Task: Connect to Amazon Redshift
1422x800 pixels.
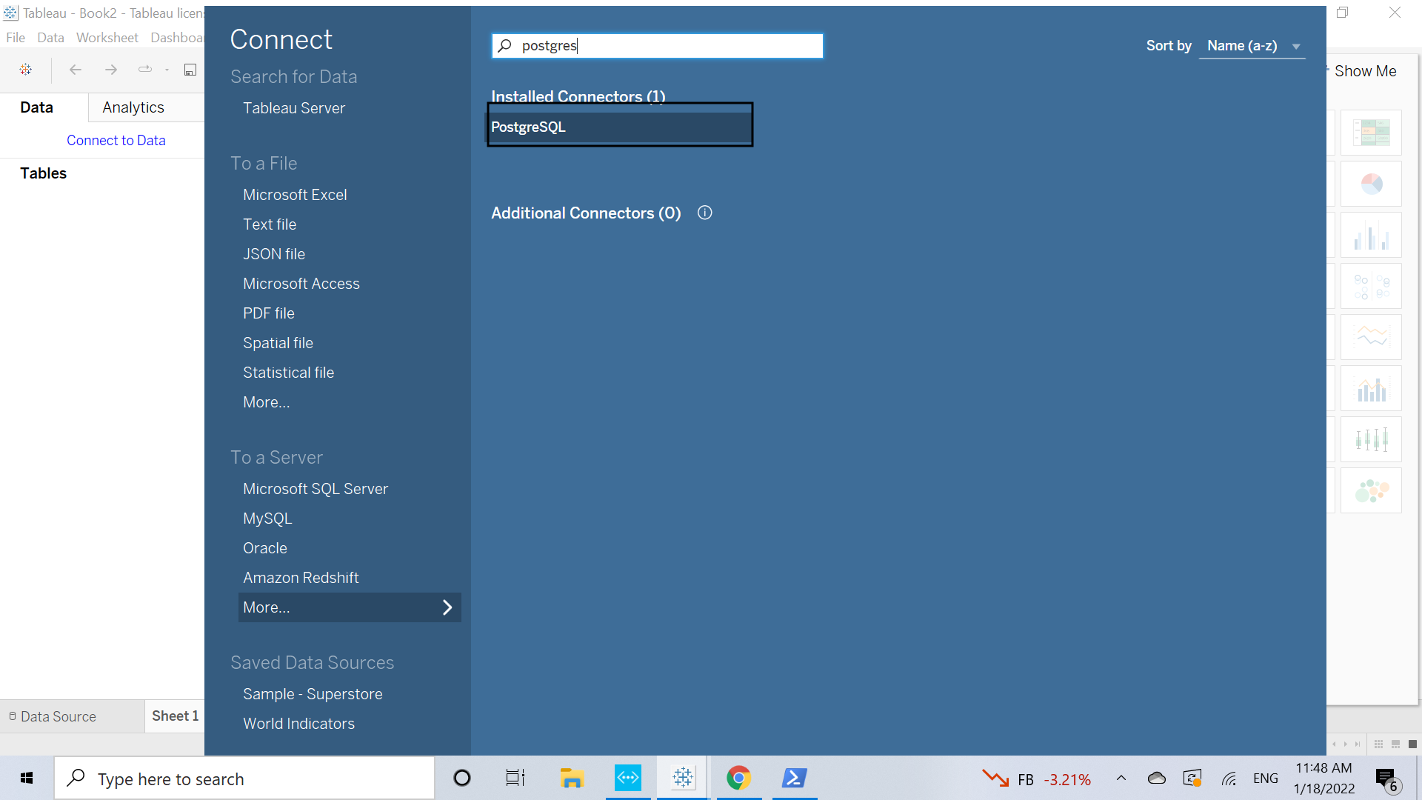Action: [x=301, y=578]
